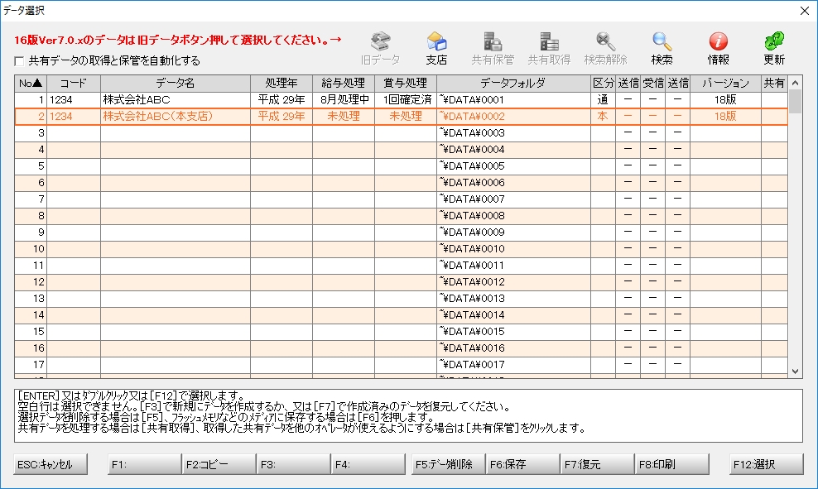
Task: Click the F4: function button
Action: [x=368, y=464]
